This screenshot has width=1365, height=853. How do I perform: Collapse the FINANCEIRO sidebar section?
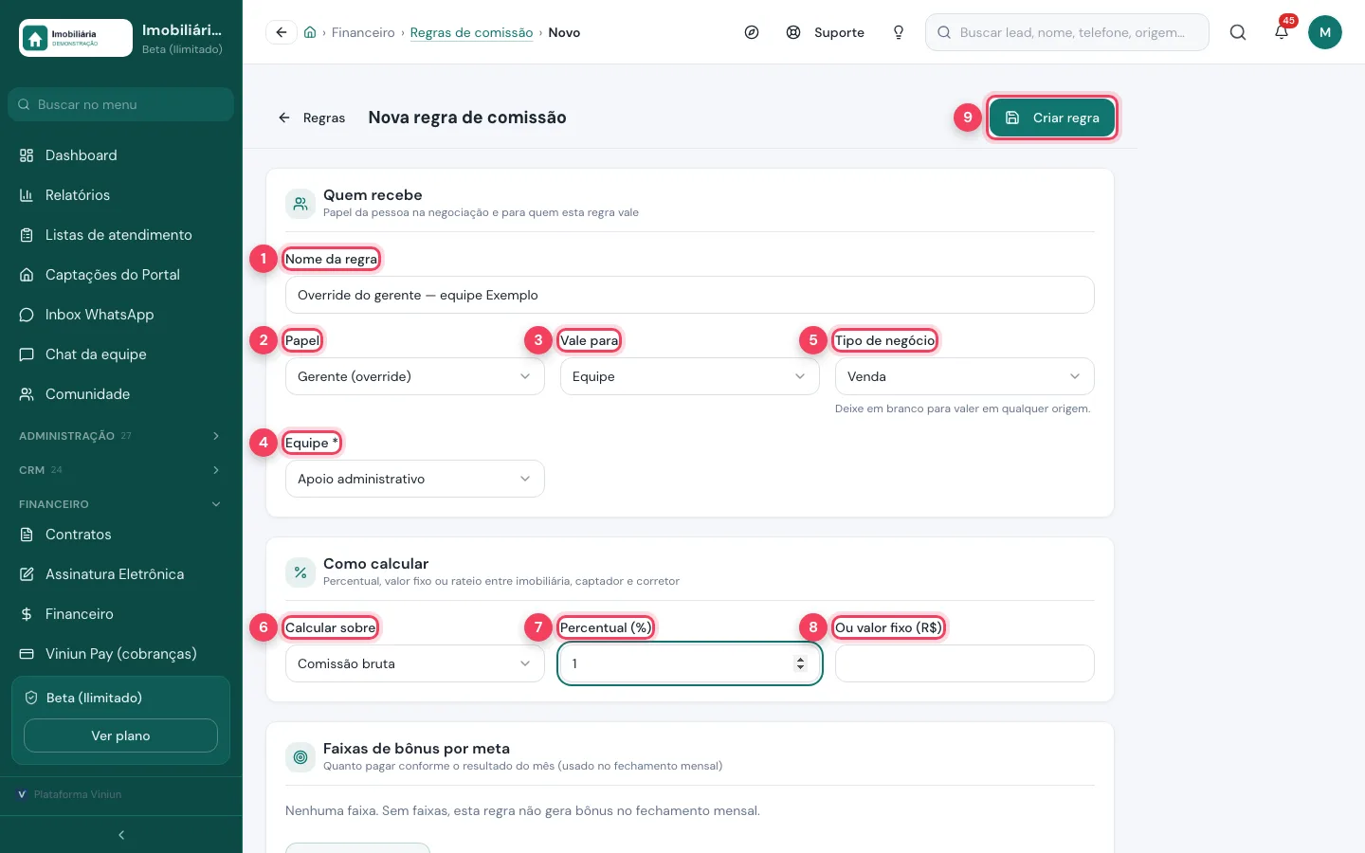[x=120, y=504]
